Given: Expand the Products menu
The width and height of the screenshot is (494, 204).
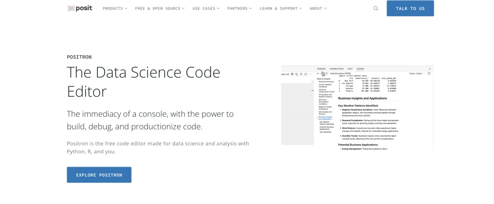Looking at the screenshot, I should (115, 9).
